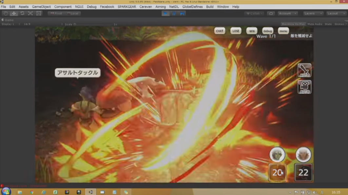The image size is (348, 195).
Task: Open the NGUI menu
Action: click(79, 7)
